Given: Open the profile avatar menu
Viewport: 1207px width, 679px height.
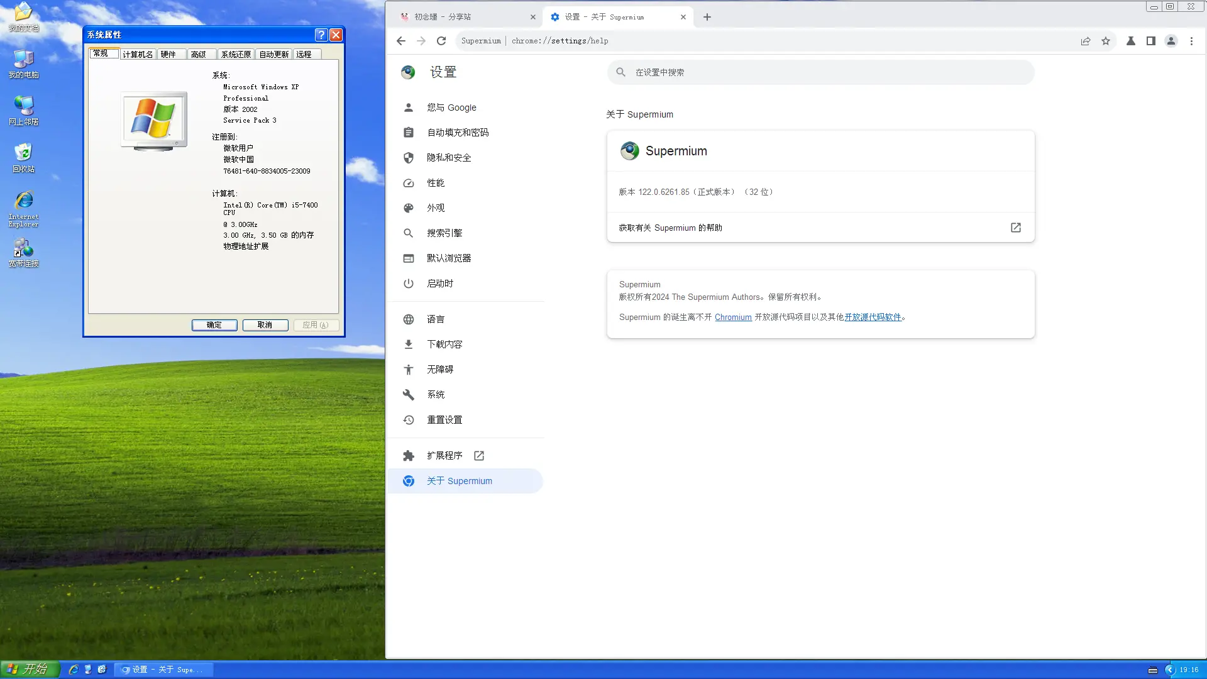Looking at the screenshot, I should tap(1171, 41).
